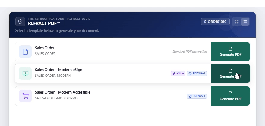
Task: Click 'Select a template below' instruction text
Action: (x=57, y=31)
